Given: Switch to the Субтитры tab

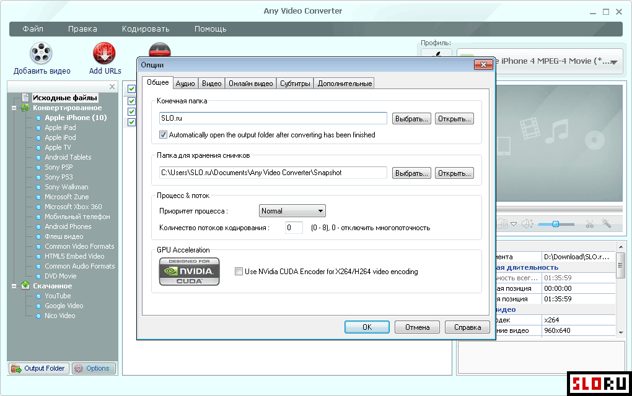Looking at the screenshot, I should [x=295, y=84].
